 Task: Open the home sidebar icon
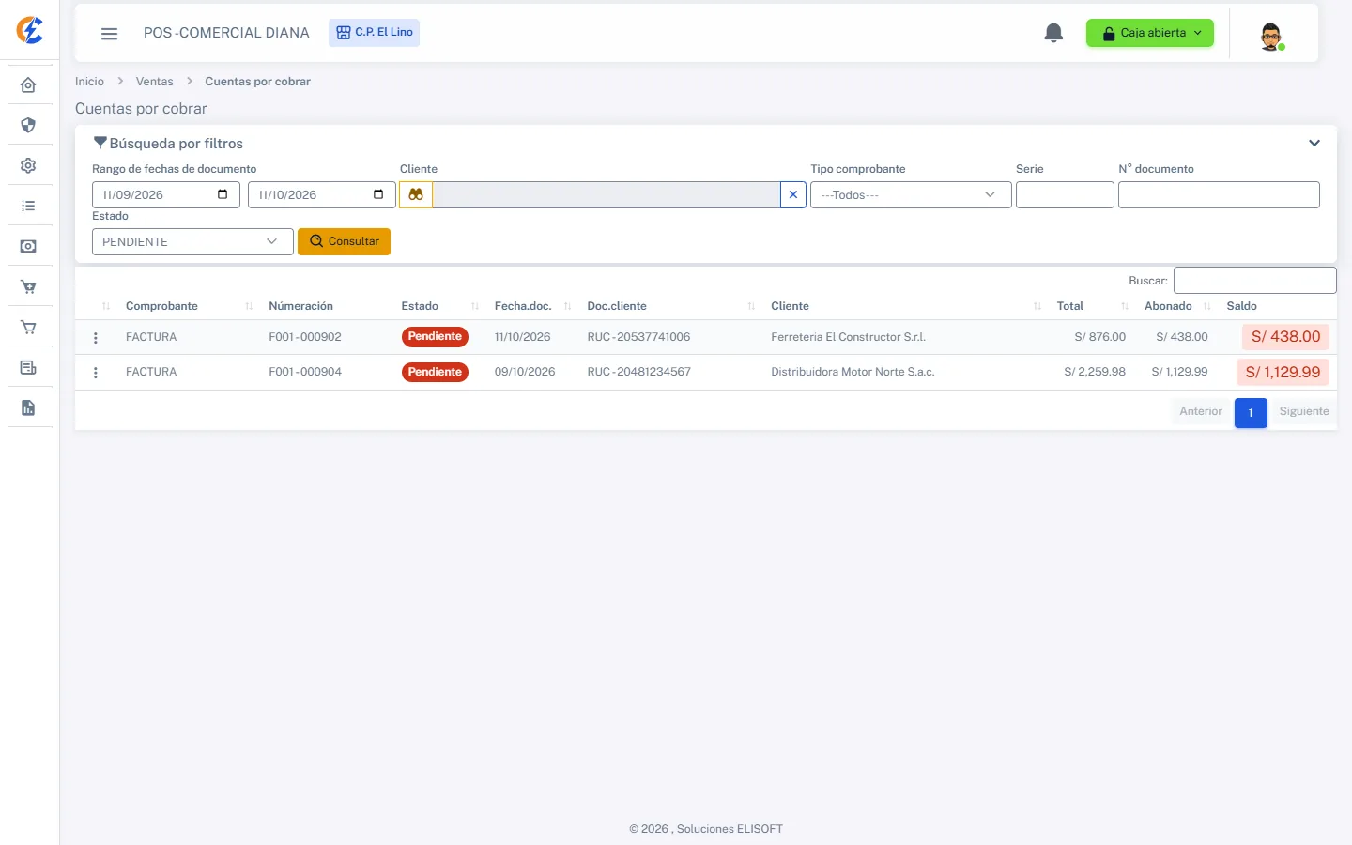(28, 85)
